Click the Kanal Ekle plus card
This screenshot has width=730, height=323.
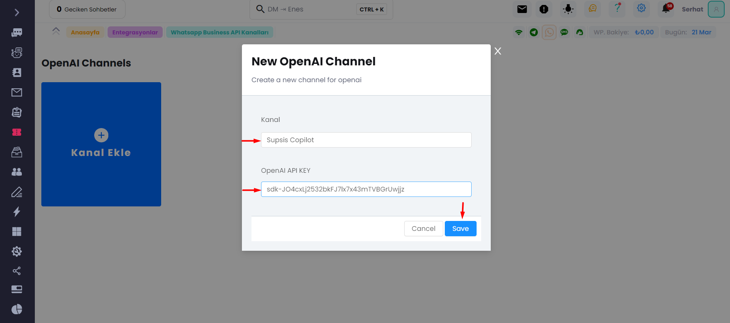tap(101, 144)
